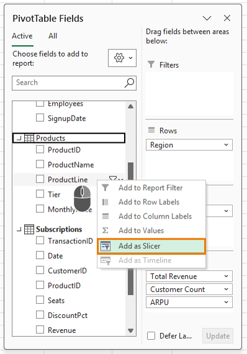Click the slicer icon beside Add as Slicer
The width and height of the screenshot is (247, 354).
pyautogui.click(x=106, y=246)
